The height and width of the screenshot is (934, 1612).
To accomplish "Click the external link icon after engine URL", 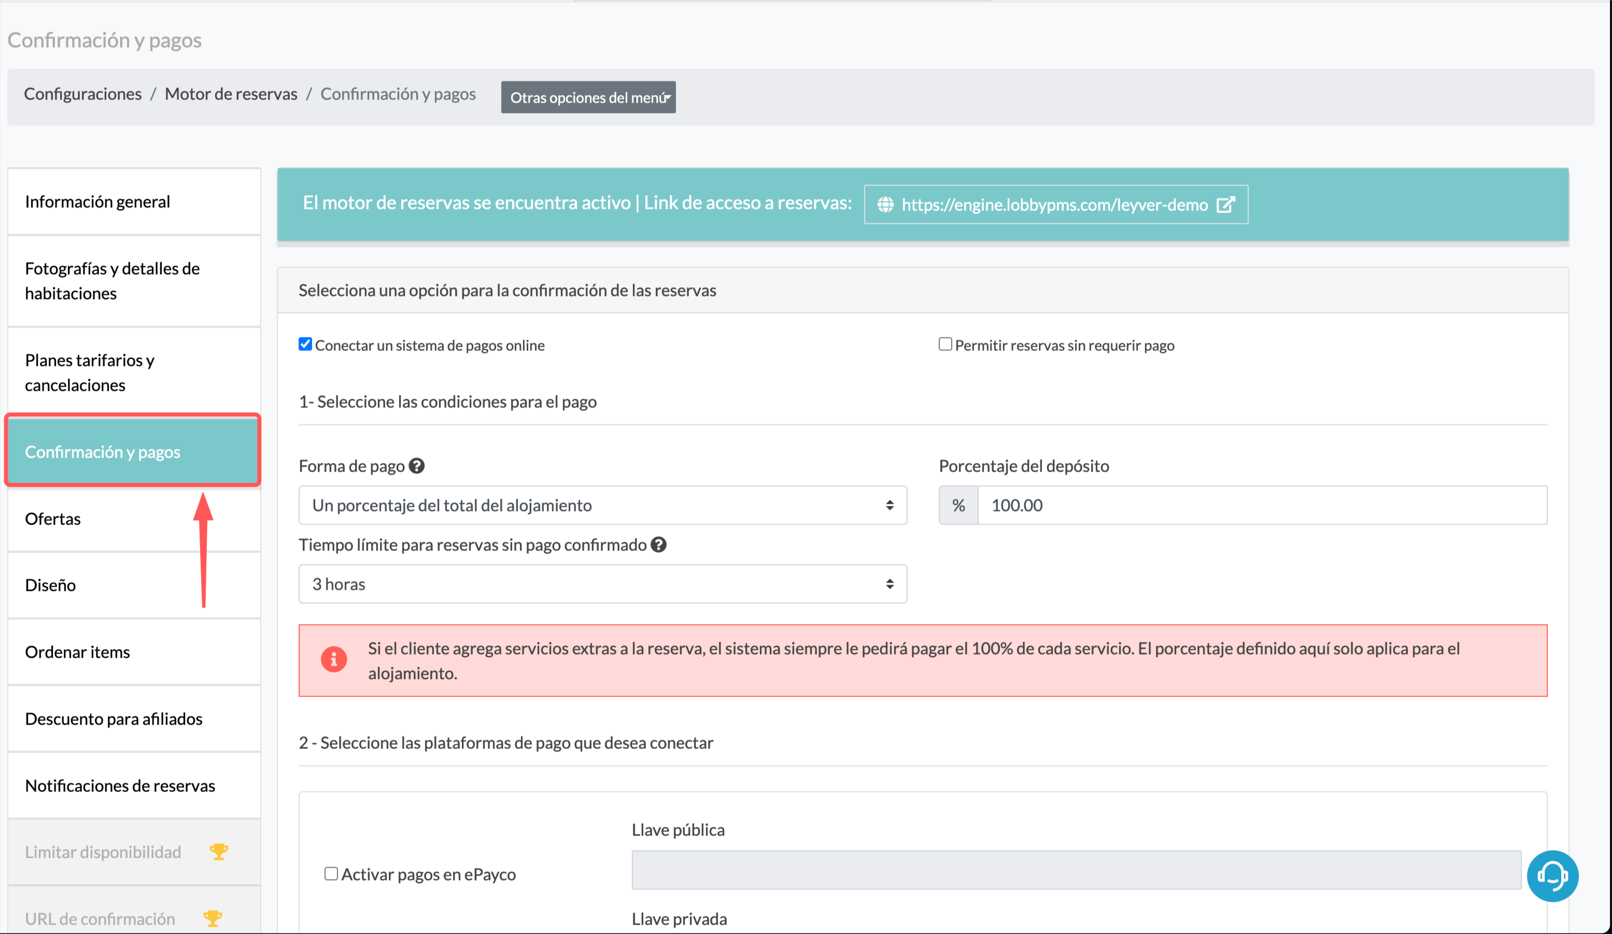I will point(1225,205).
